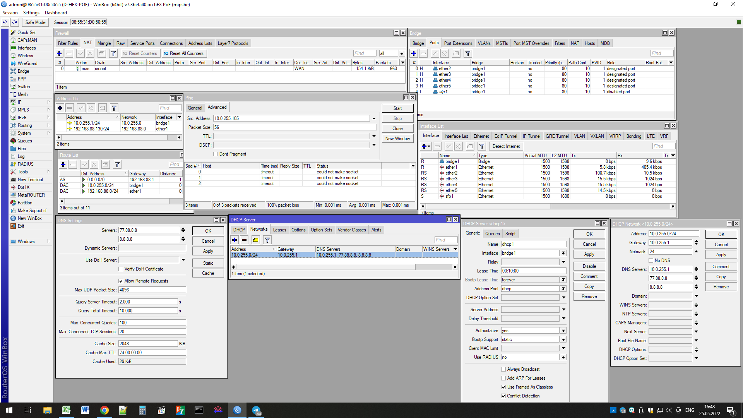Toggle Conflict Detection checkbox
Viewport: 743px width, 418px height.
click(x=503, y=396)
